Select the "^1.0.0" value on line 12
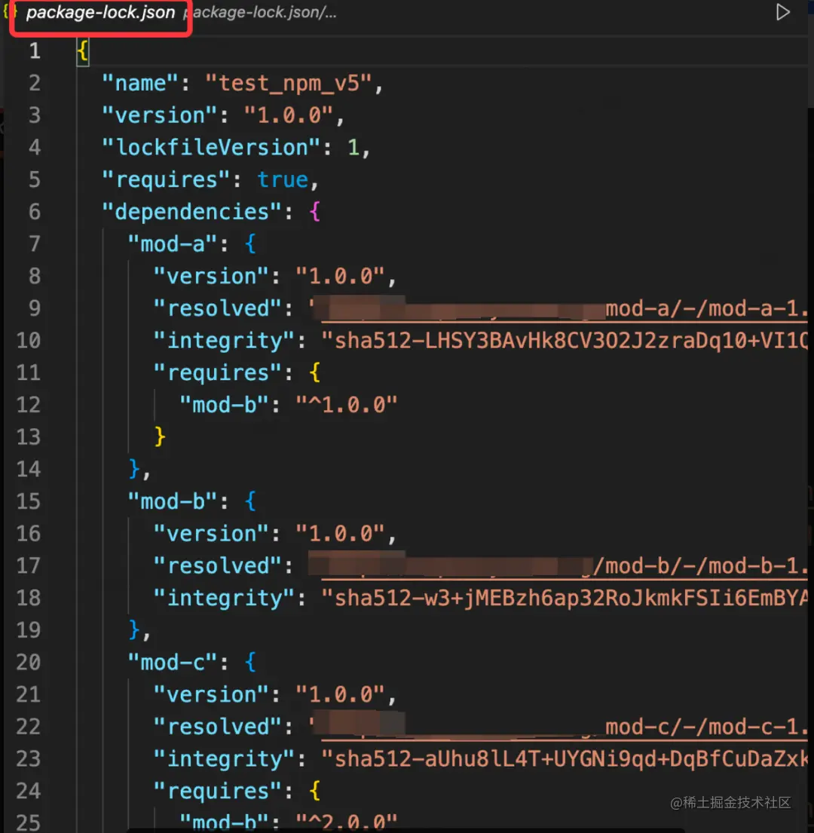Viewport: 814px width, 833px height. point(347,406)
